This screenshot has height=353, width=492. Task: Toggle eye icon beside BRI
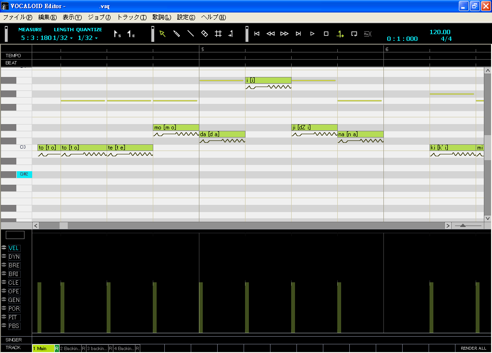[4, 274]
